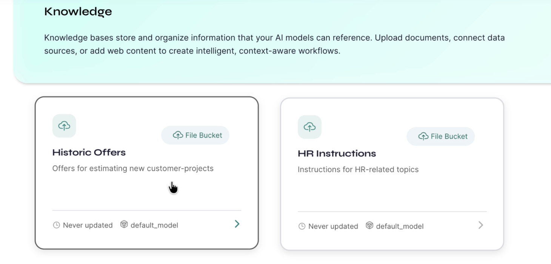Click the cloud upload icon on HR Instructions card
Viewport: 551px width, 264px height.
pos(309,127)
